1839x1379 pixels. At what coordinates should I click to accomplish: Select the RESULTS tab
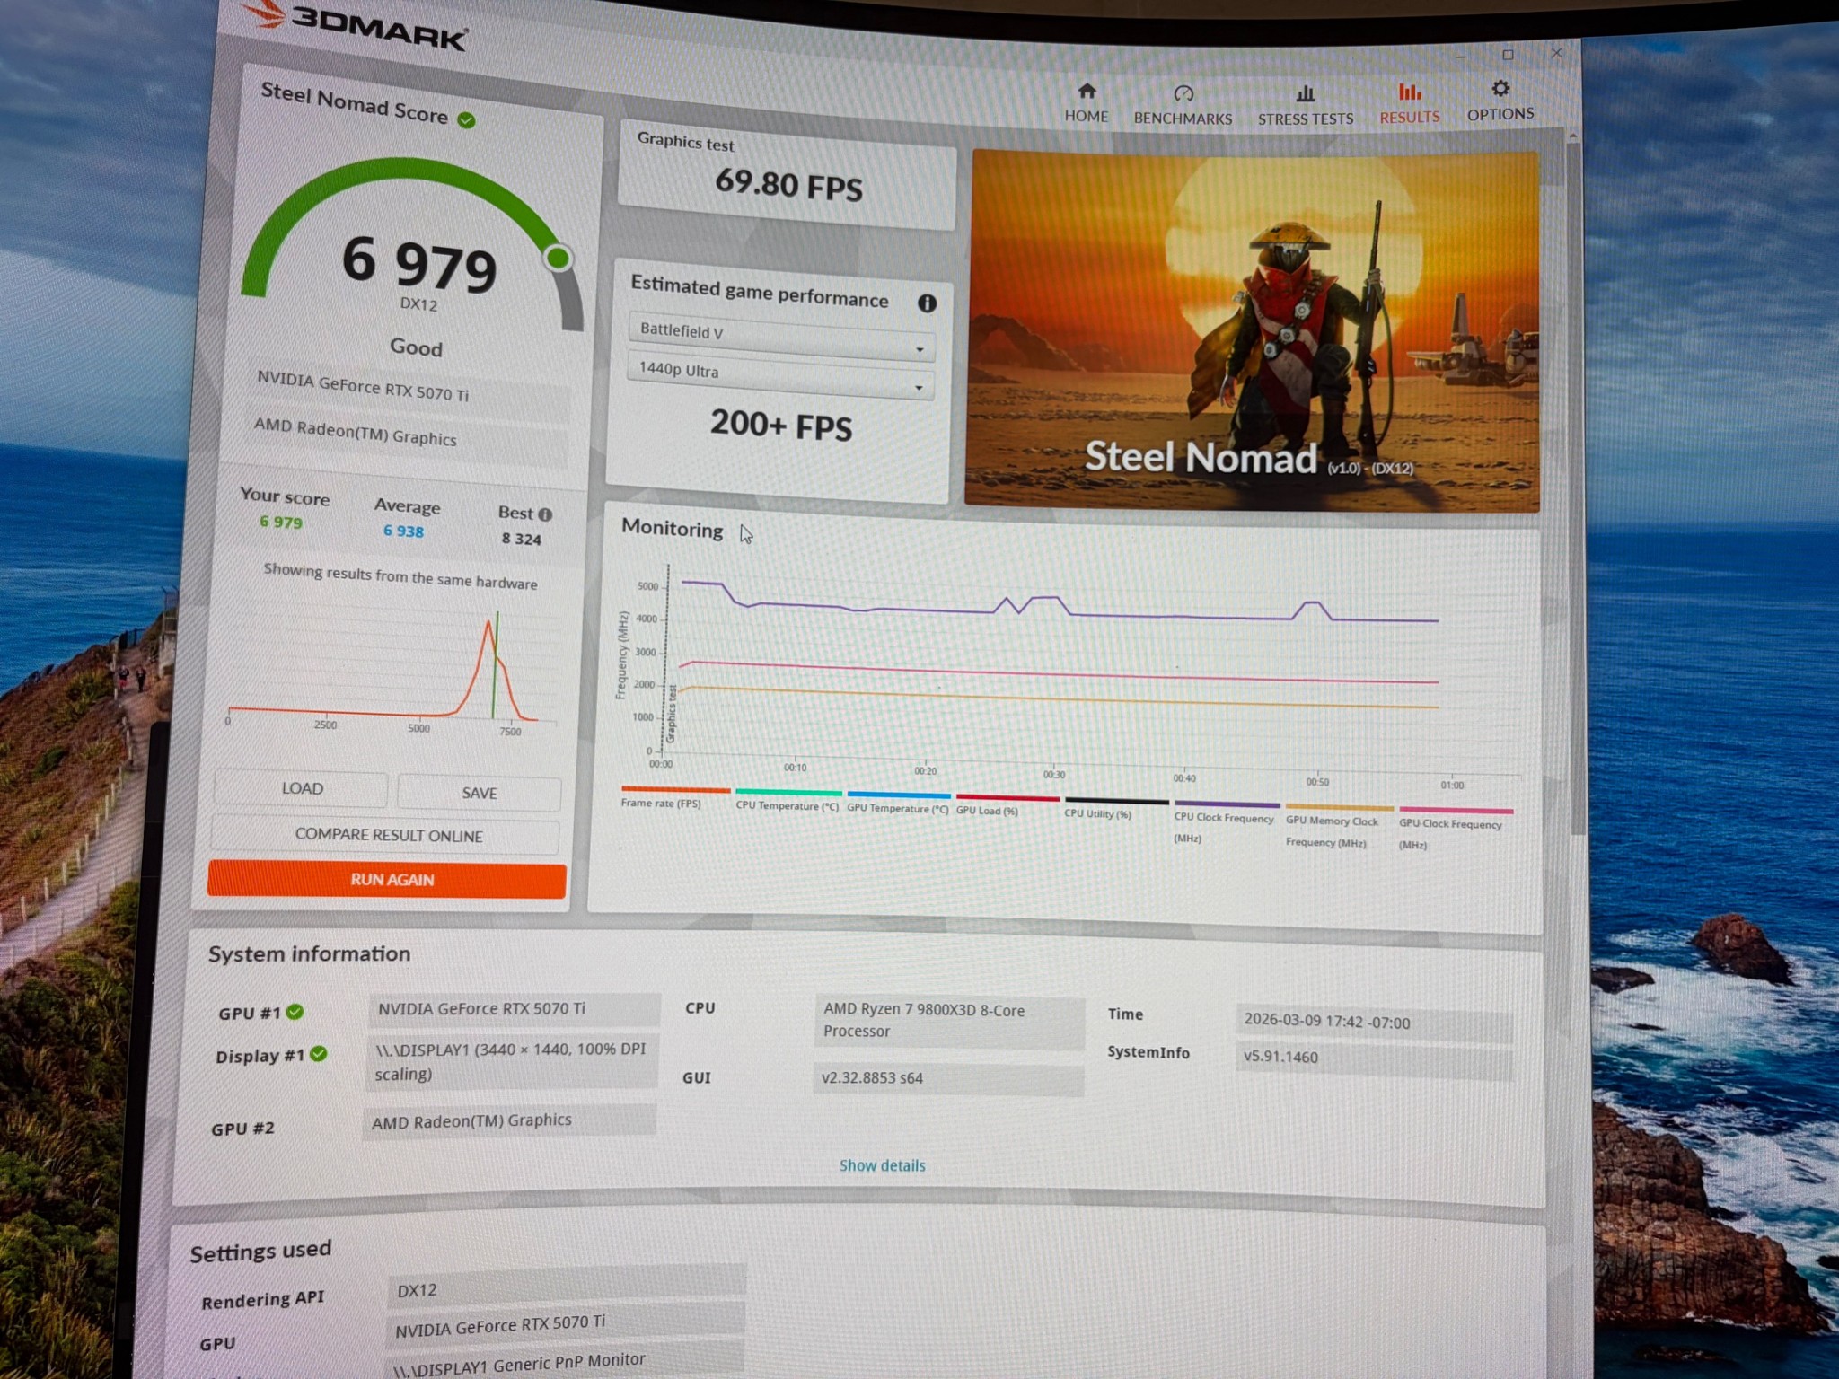pos(1410,104)
